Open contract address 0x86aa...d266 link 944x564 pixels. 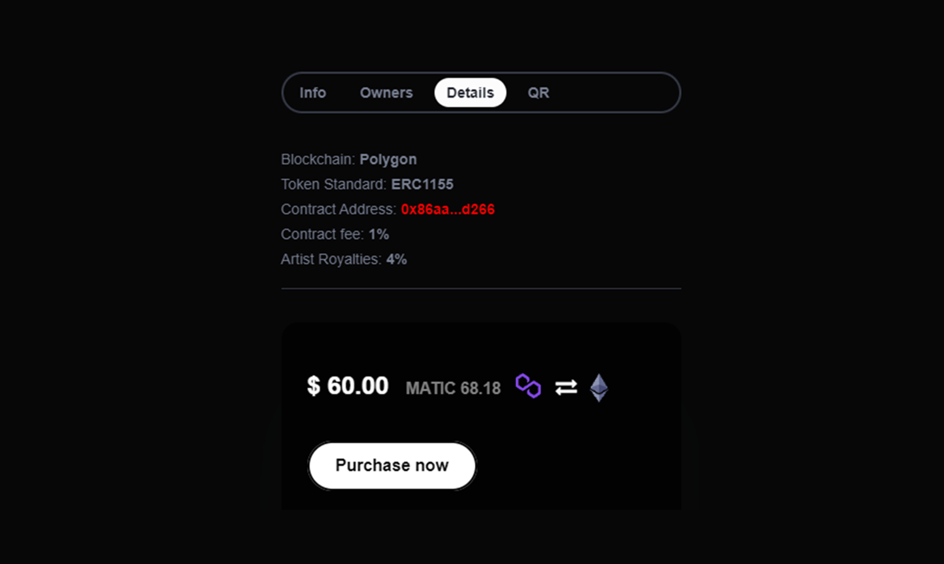coord(448,210)
